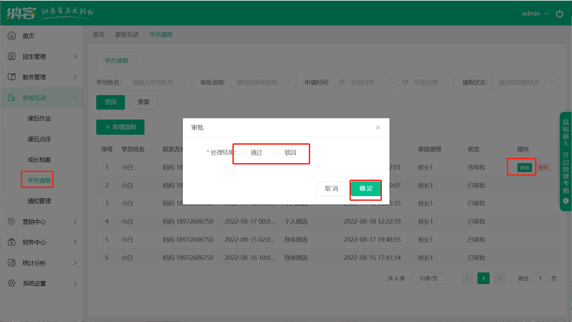Click the 系统设置 gear icon
Image resolution: width=572 pixels, height=322 pixels.
pyautogui.click(x=12, y=283)
